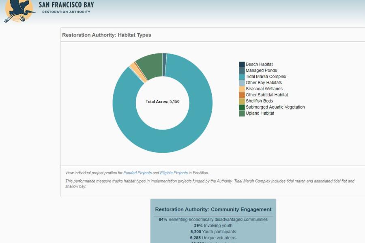Click the Other Subtidal Habitat legend swatch
This screenshot has width=365, height=243.
(242, 95)
